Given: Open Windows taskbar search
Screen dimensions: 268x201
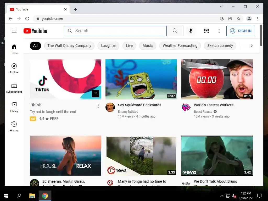Looking at the screenshot, I should pos(19,196).
